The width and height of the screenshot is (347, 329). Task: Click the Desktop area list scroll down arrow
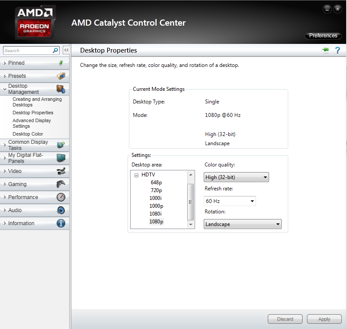click(191, 225)
